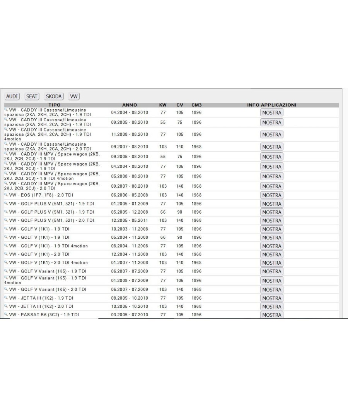Select the VW brand button

point(74,96)
